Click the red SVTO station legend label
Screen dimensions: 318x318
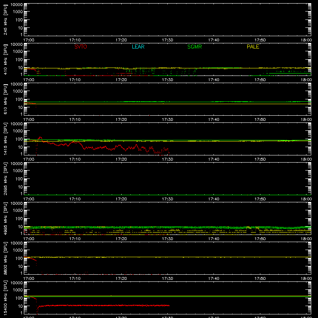tap(81, 47)
